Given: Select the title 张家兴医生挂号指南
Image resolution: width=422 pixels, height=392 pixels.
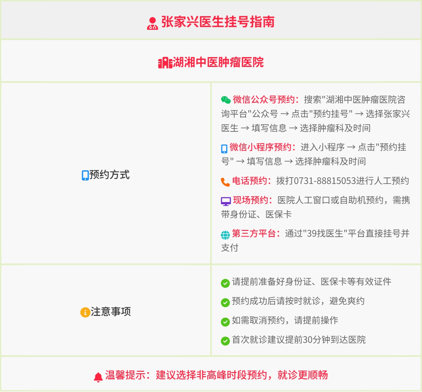Looking at the screenshot, I should click(218, 22).
